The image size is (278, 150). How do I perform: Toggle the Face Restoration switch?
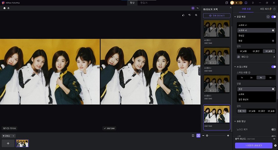(274, 17)
